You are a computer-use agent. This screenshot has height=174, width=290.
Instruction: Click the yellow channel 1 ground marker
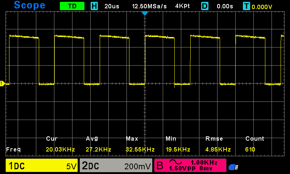click(x=2, y=84)
